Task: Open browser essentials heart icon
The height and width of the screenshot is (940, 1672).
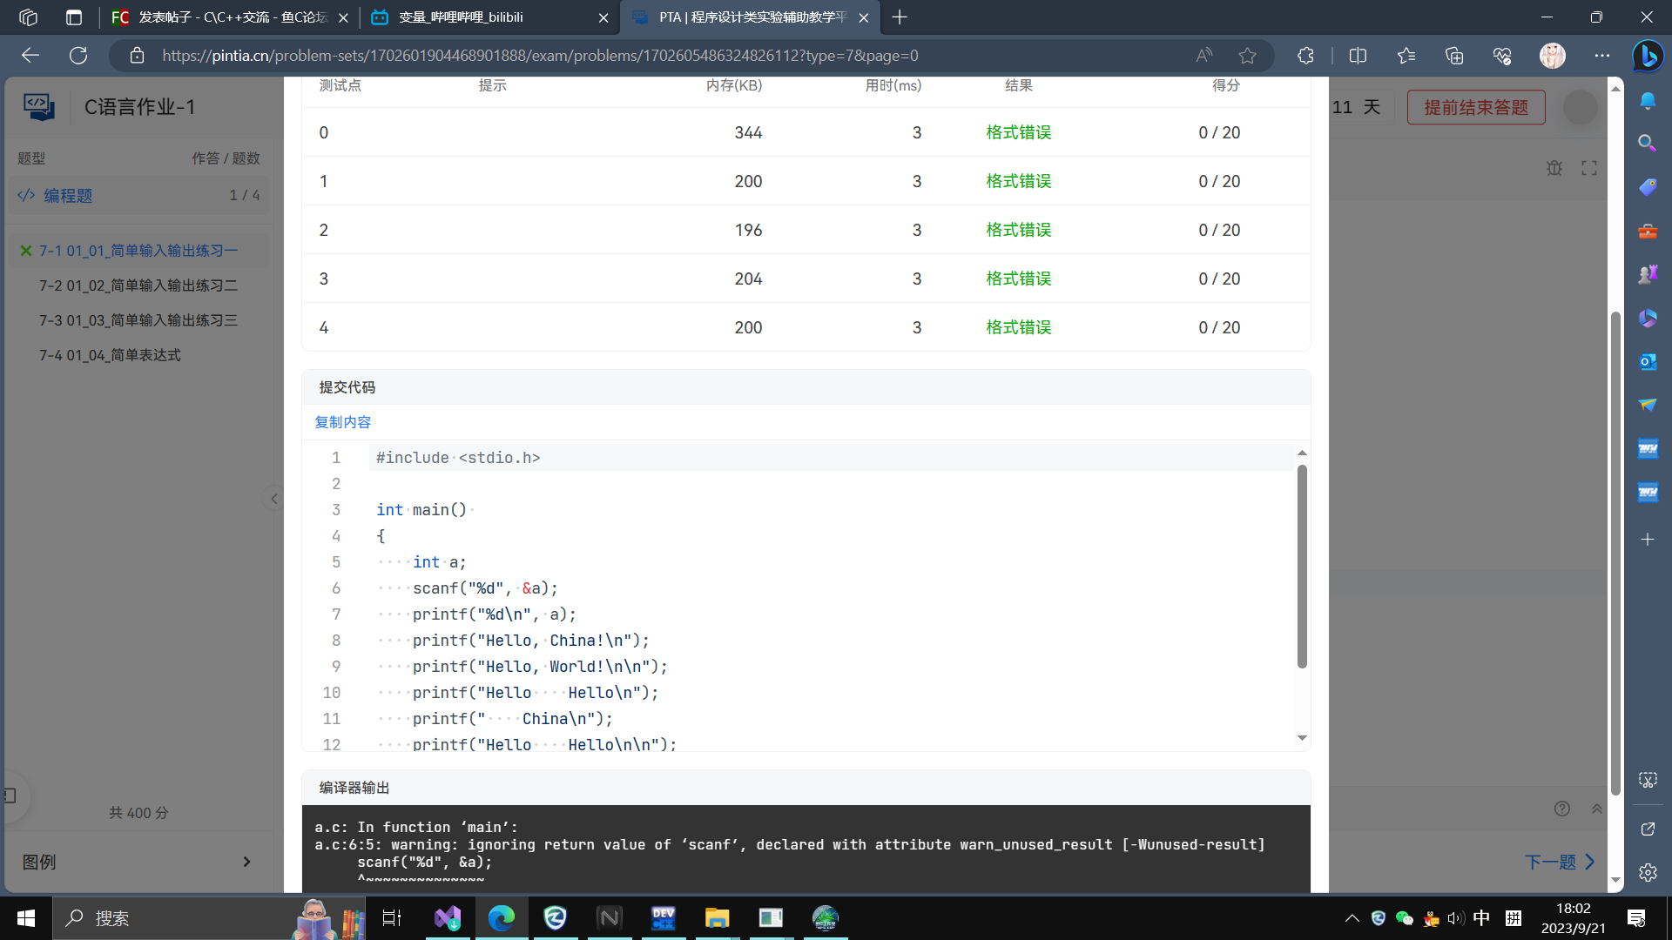Action: point(1502,56)
